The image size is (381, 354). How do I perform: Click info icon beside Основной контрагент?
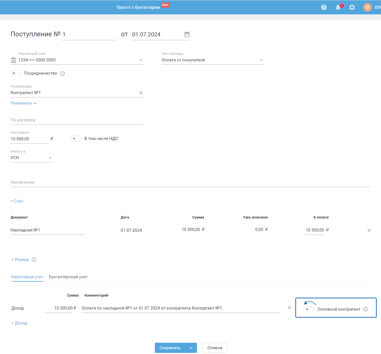point(366,309)
